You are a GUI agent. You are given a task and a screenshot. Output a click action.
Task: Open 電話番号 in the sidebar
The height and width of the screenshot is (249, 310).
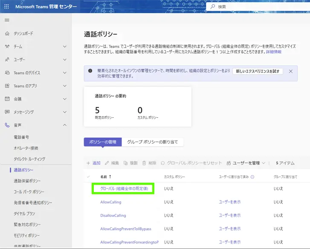point(21,137)
